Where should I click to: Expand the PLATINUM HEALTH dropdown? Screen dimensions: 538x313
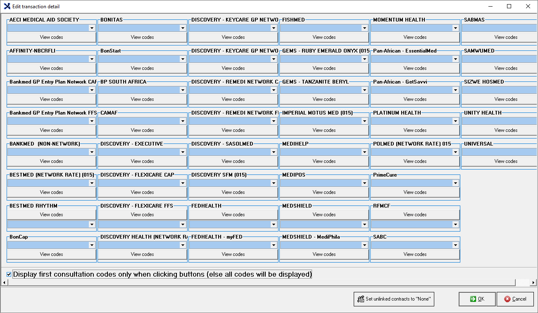click(x=455, y=121)
